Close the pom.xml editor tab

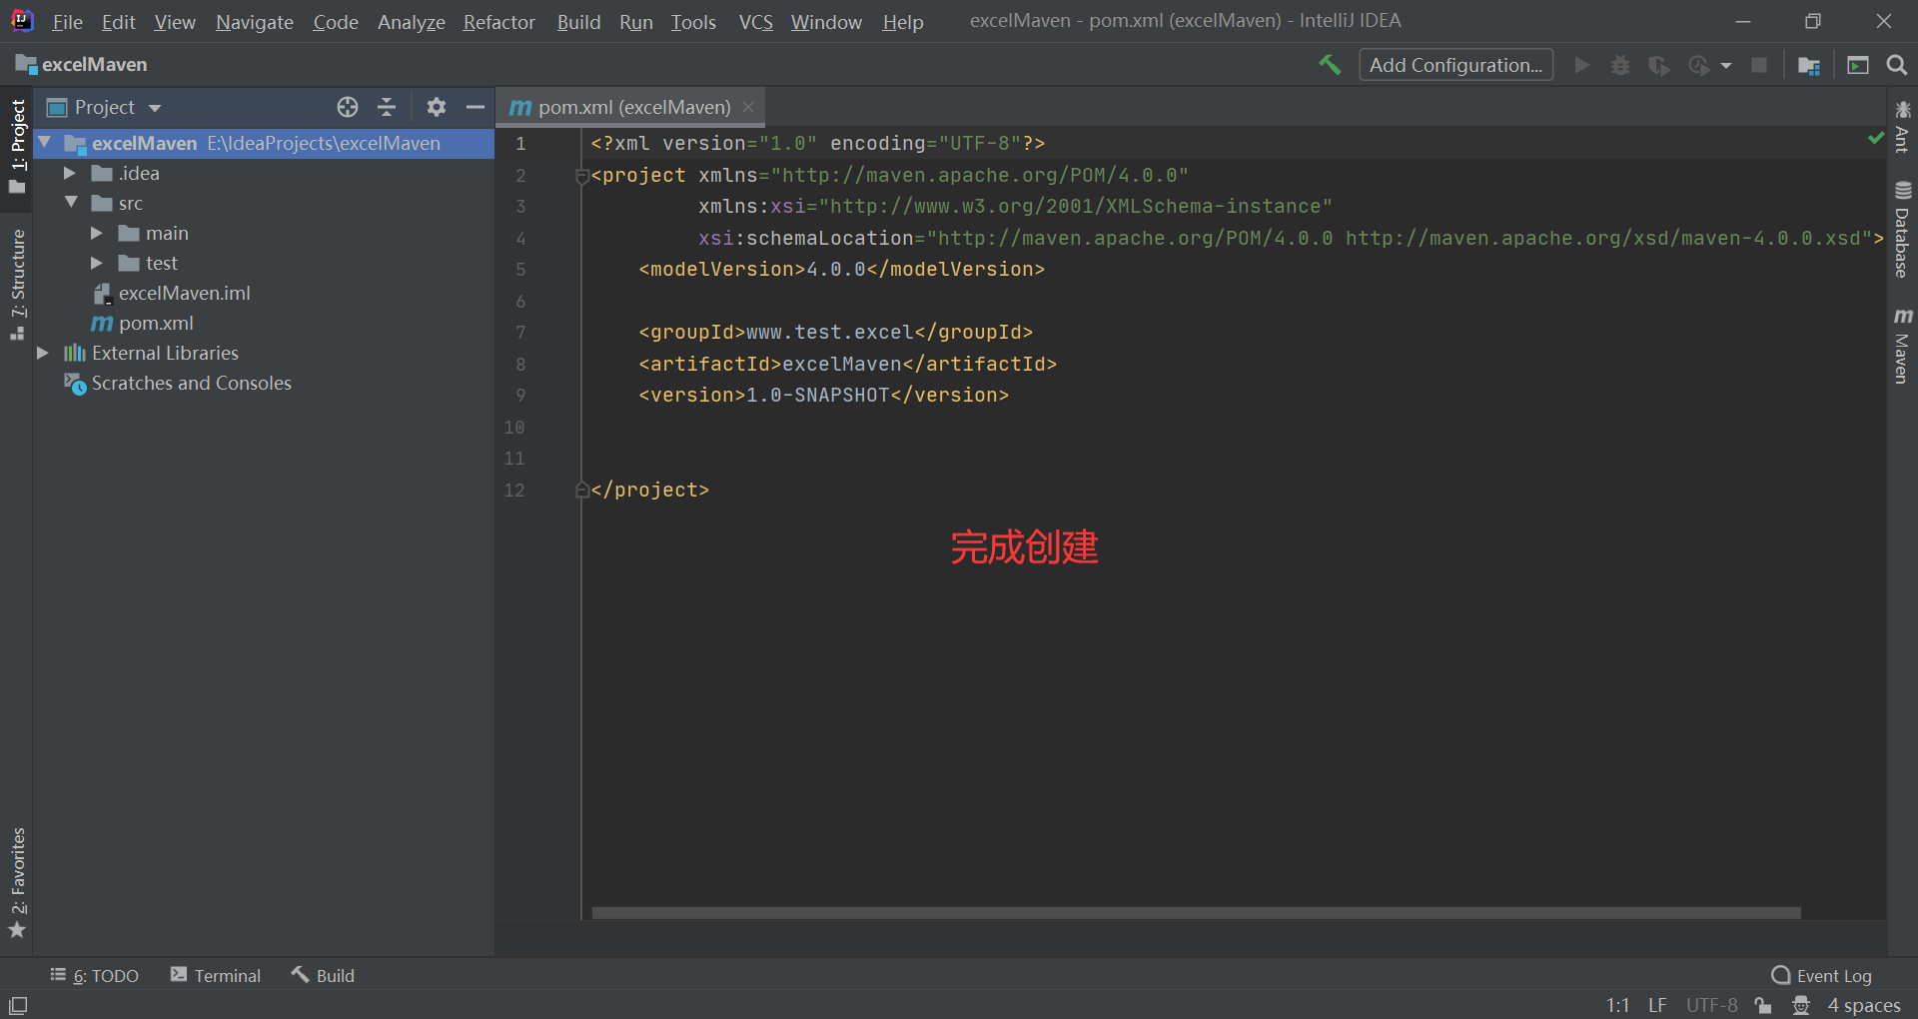748,107
